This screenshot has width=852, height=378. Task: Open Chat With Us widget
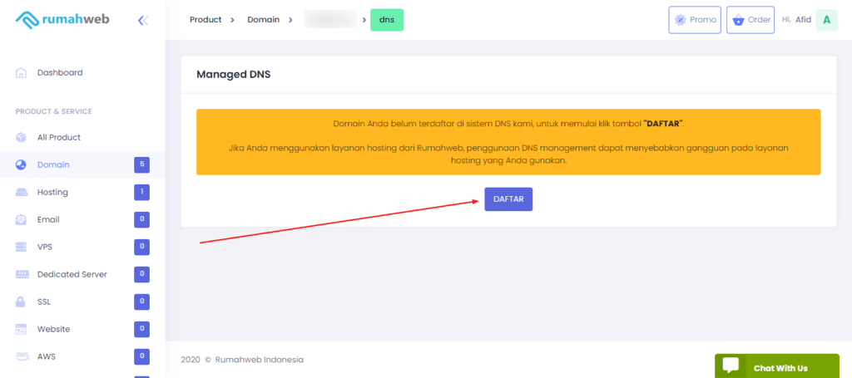(776, 366)
